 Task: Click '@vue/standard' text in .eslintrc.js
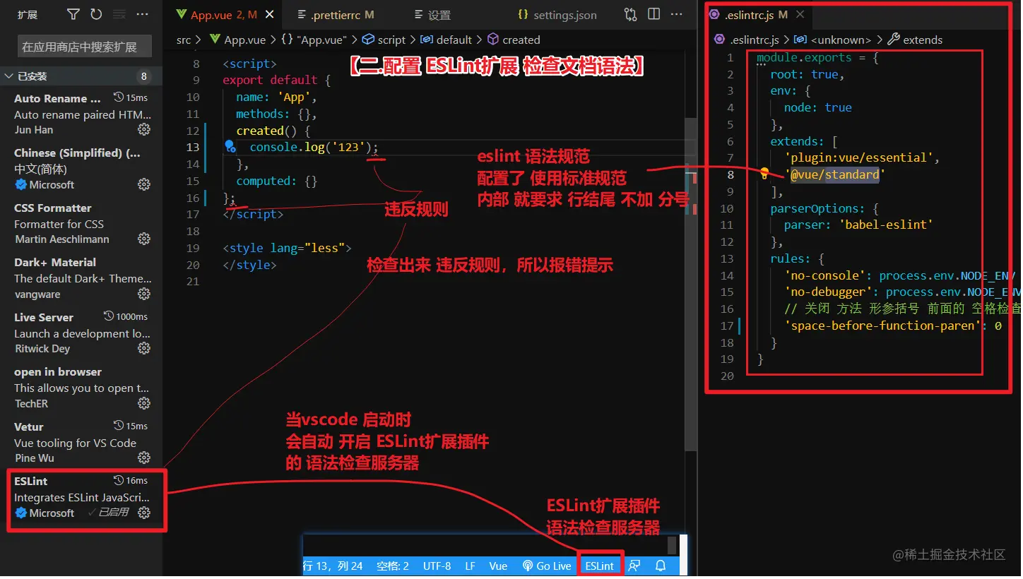point(834,174)
